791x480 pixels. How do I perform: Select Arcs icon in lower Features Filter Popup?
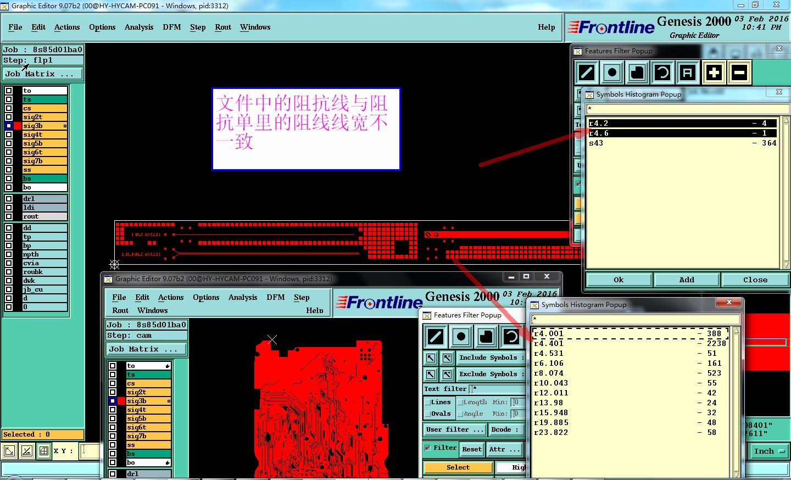click(x=511, y=336)
